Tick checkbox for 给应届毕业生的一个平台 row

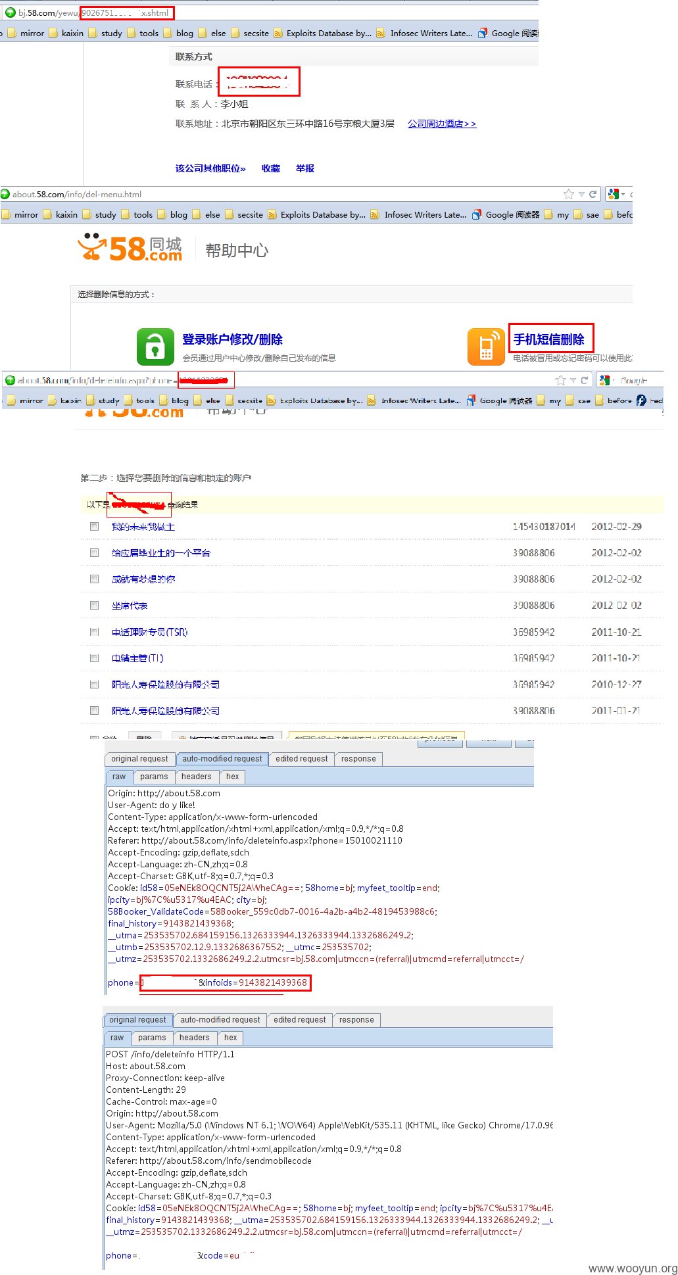(94, 552)
